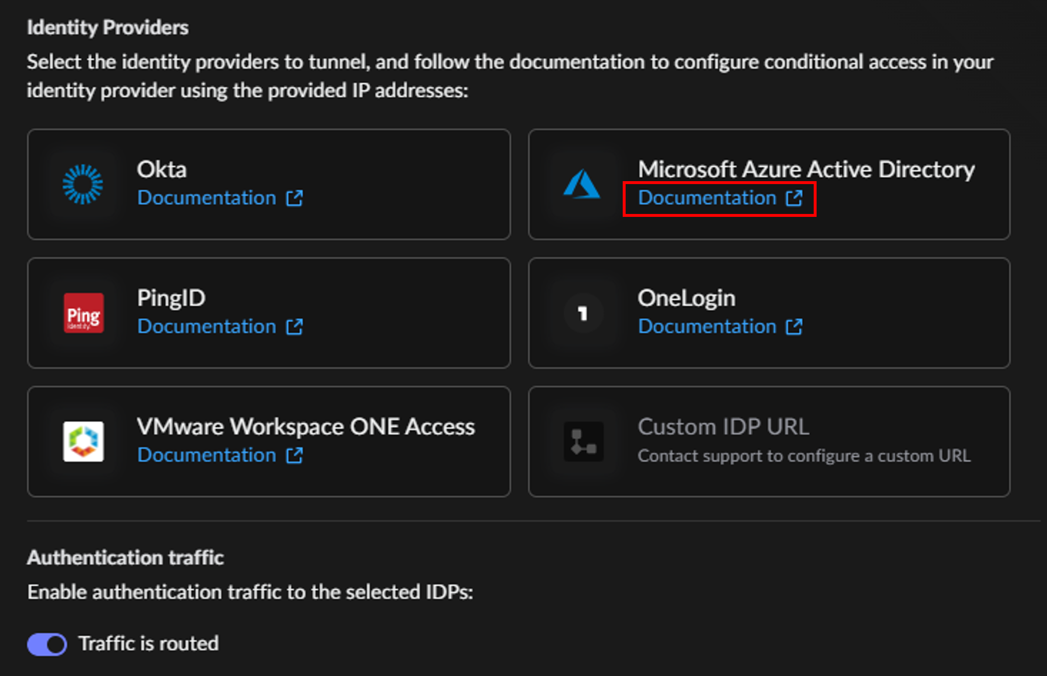Select the PingID provider card title
The width and height of the screenshot is (1047, 676).
171,298
